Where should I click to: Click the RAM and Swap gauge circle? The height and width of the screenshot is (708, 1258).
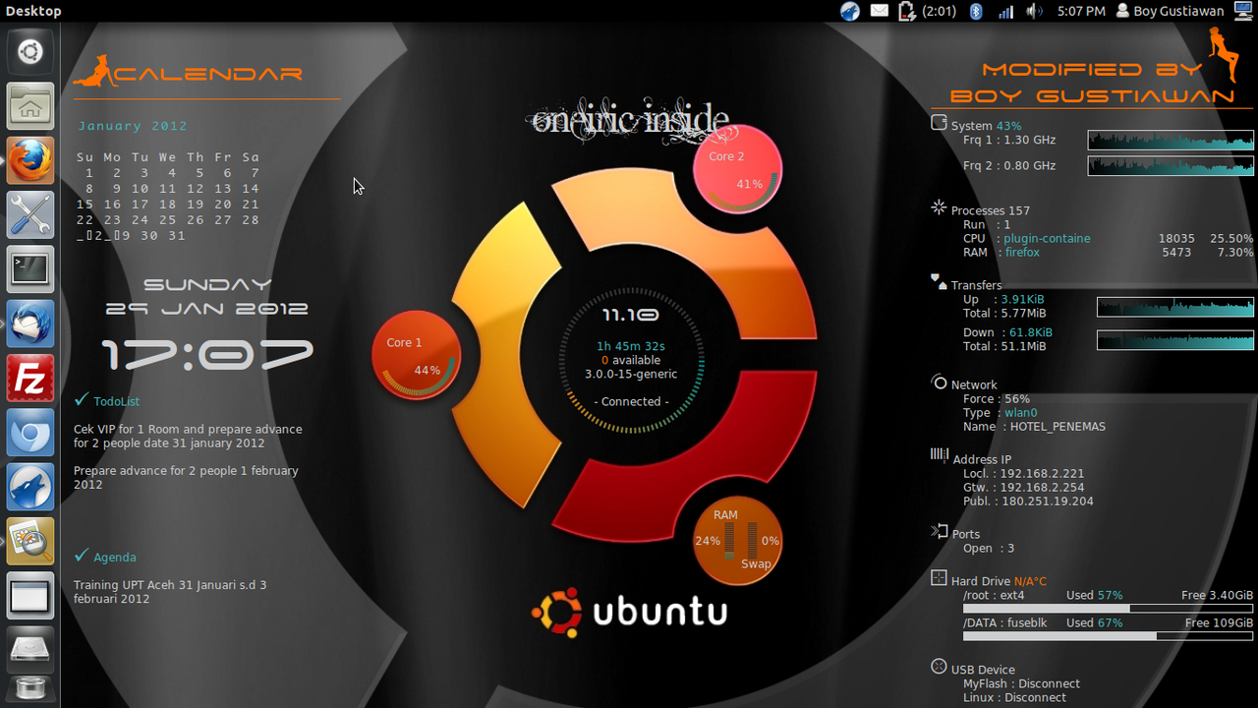pos(737,540)
